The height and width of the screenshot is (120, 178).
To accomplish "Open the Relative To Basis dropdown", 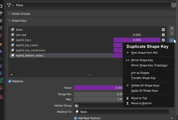I will (x=121, y=112).
